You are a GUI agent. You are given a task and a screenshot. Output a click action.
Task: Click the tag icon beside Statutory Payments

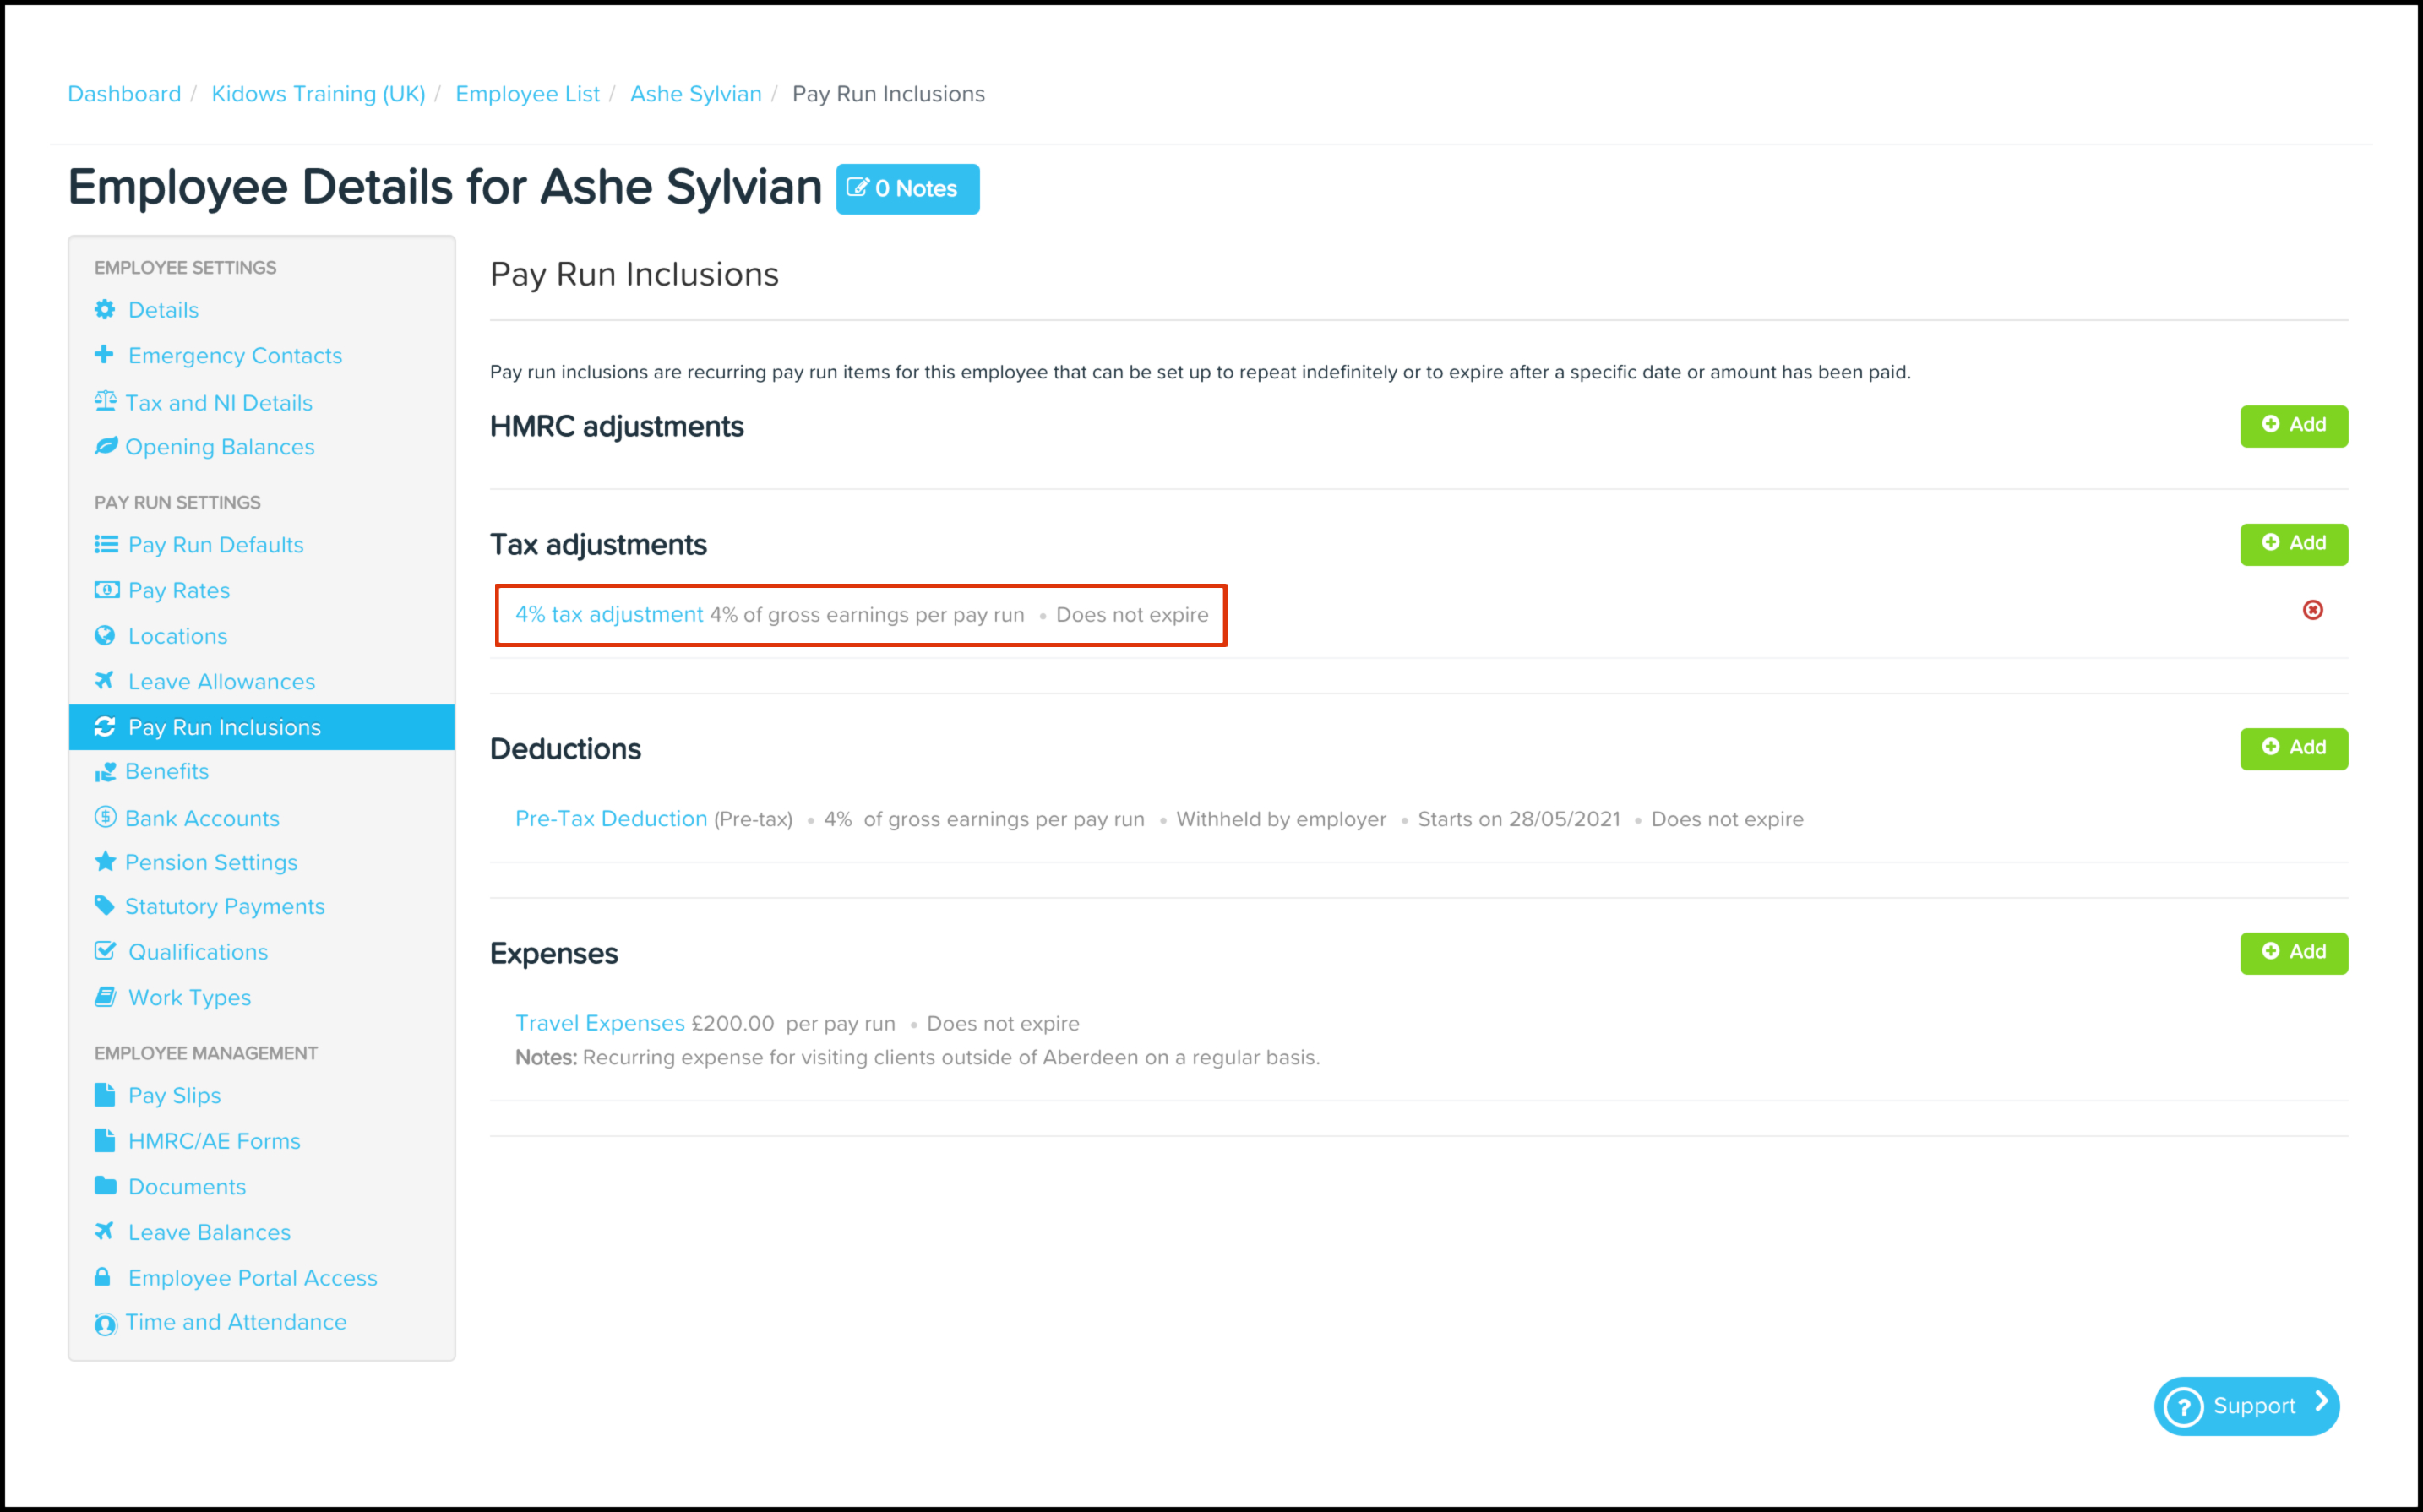tap(105, 905)
